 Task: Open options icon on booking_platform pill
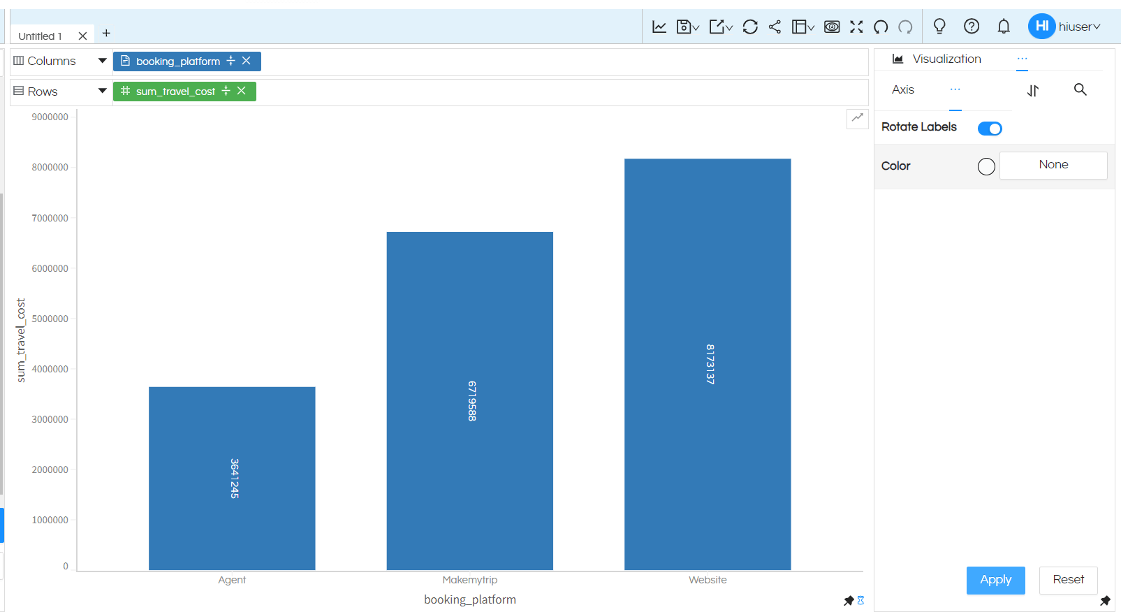[230, 61]
